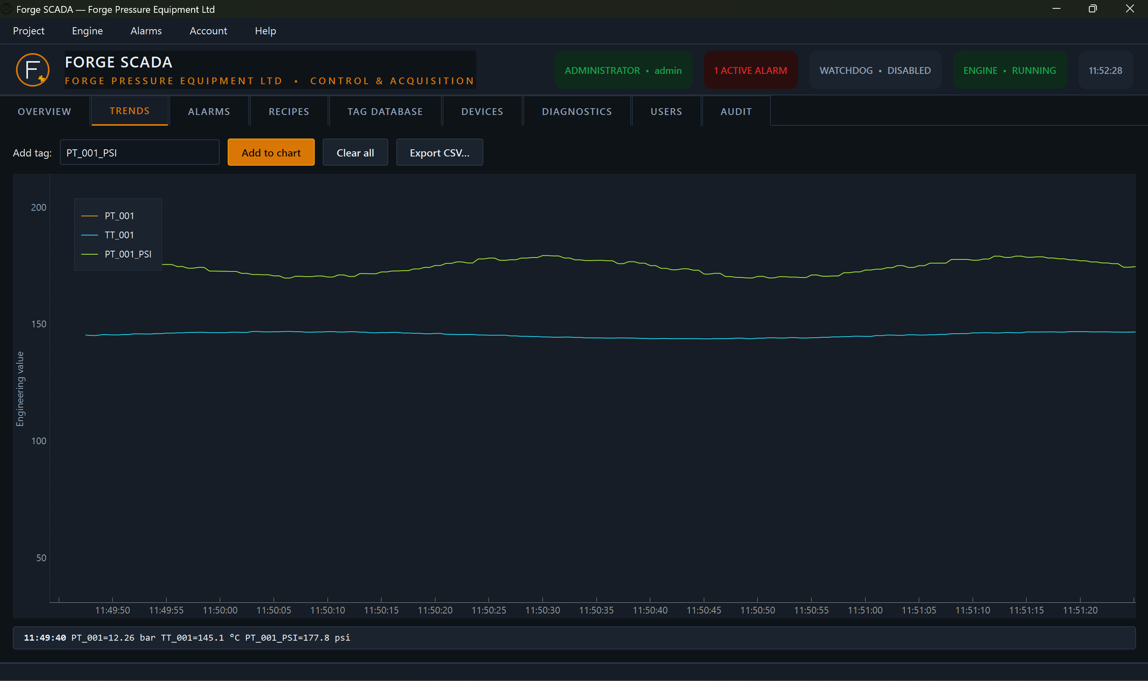Open the Alarms menu
The image size is (1148, 681).
pyautogui.click(x=146, y=31)
